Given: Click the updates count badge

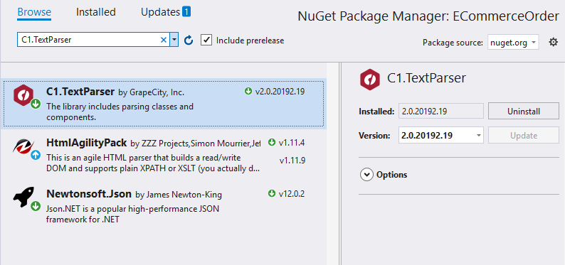Looking at the screenshot, I should point(186,12).
